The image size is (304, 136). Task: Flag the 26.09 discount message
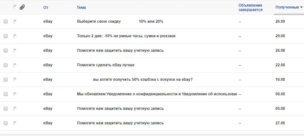click(15, 21)
